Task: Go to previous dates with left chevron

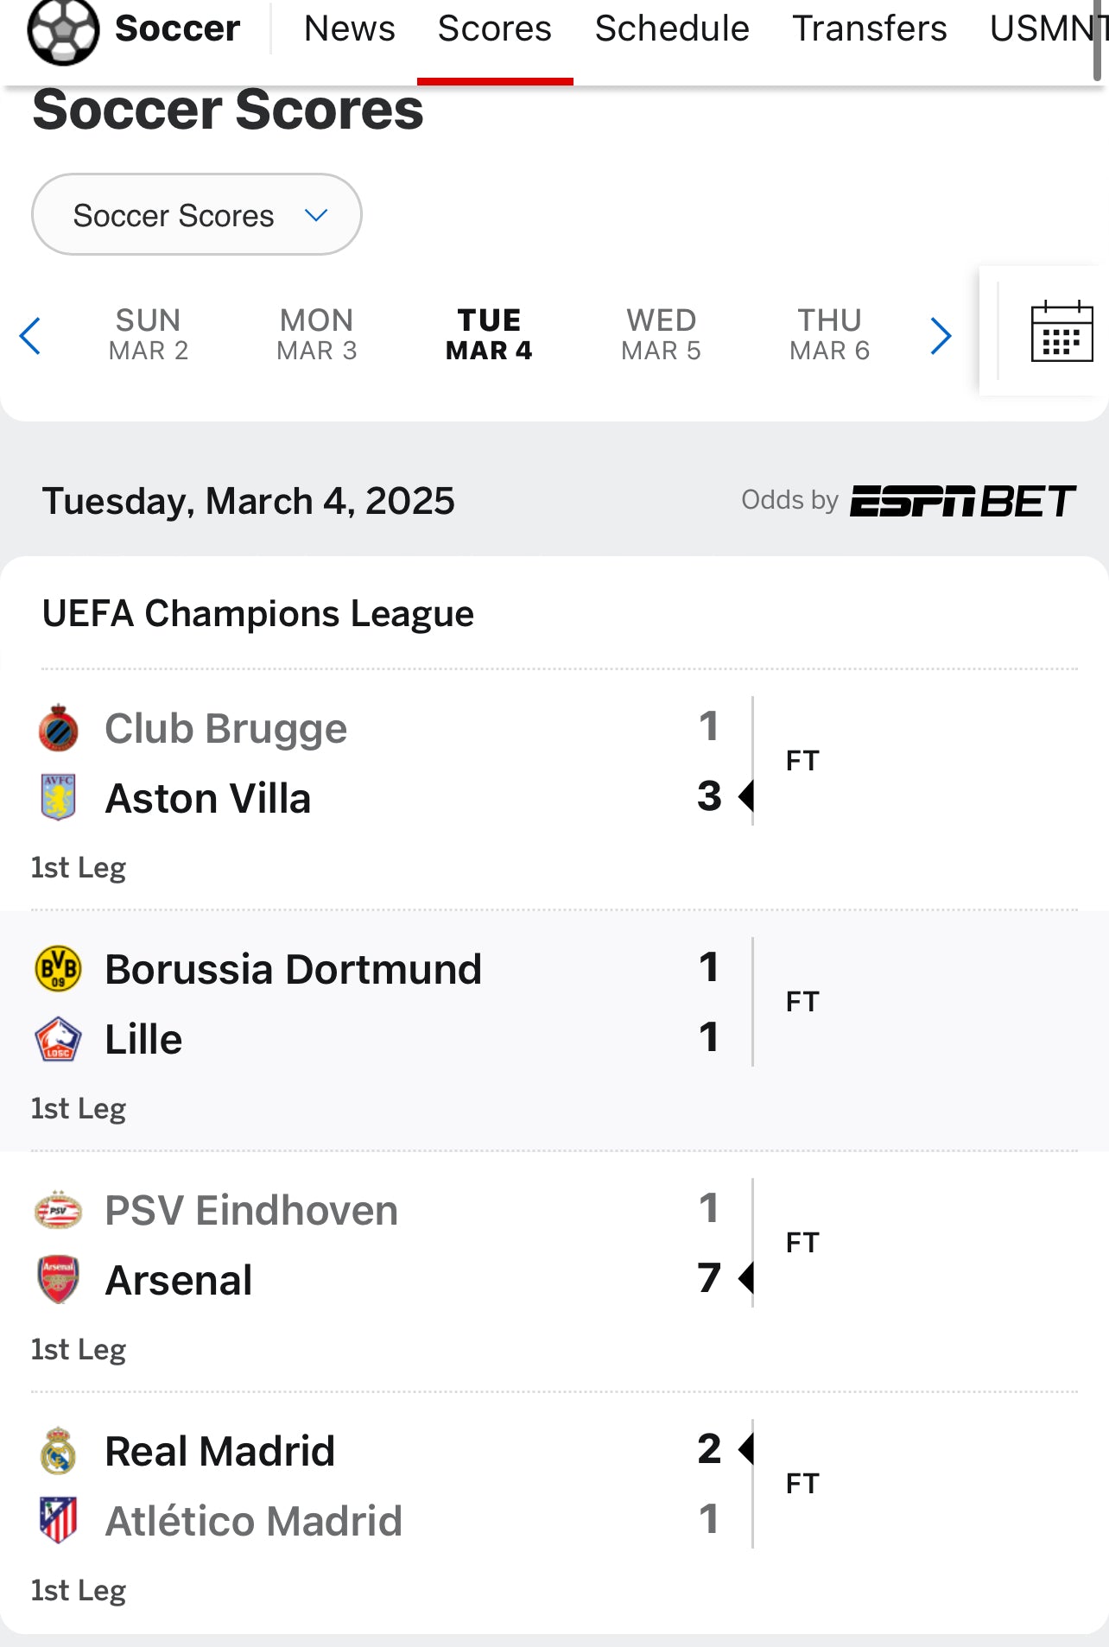Action: [30, 336]
